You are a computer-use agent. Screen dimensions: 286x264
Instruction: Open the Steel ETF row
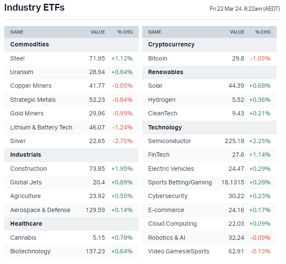tap(17, 58)
